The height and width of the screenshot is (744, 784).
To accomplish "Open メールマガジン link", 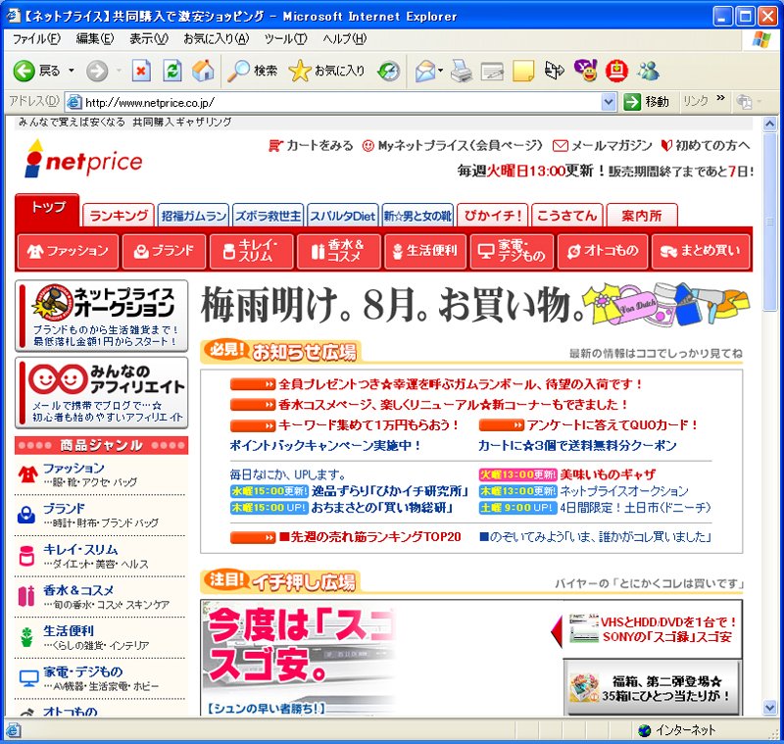I will coord(602,145).
